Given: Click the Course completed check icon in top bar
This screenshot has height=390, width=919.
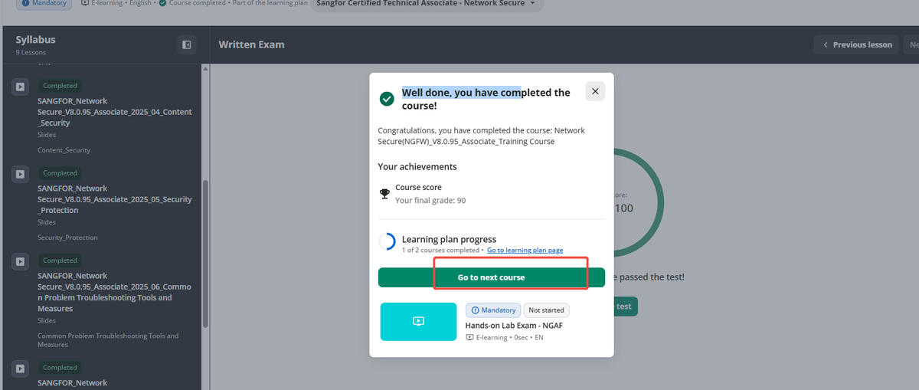Looking at the screenshot, I should click(x=162, y=3).
